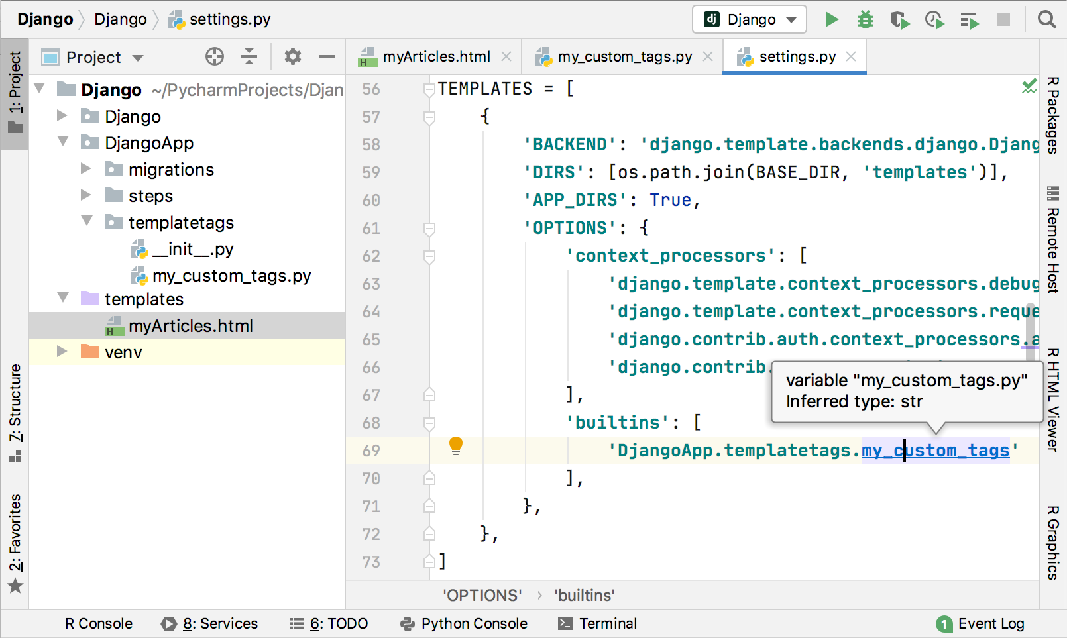1067x638 pixels.
Task: Open the Django run configuration dropdown
Action: pos(749,19)
